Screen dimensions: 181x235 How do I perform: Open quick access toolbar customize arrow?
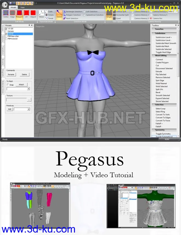pyautogui.click(x=36, y=3)
